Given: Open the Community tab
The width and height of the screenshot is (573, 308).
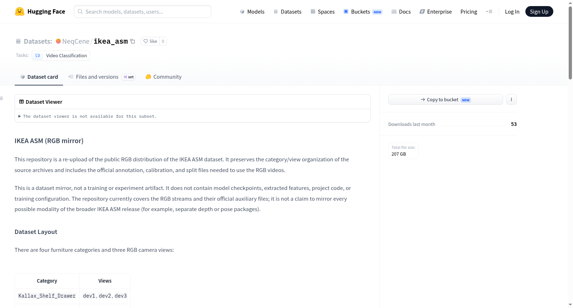Looking at the screenshot, I should click(164, 77).
